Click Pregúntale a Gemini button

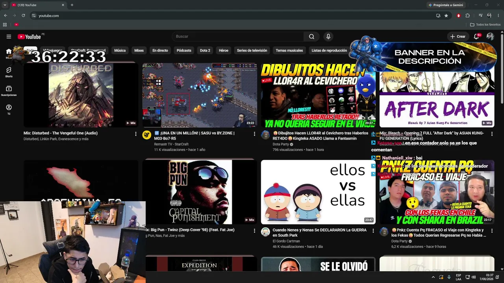click(446, 5)
